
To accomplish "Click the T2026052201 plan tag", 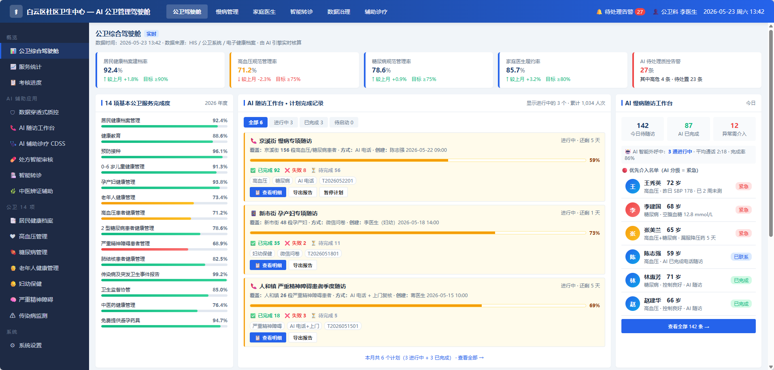I will click(338, 181).
